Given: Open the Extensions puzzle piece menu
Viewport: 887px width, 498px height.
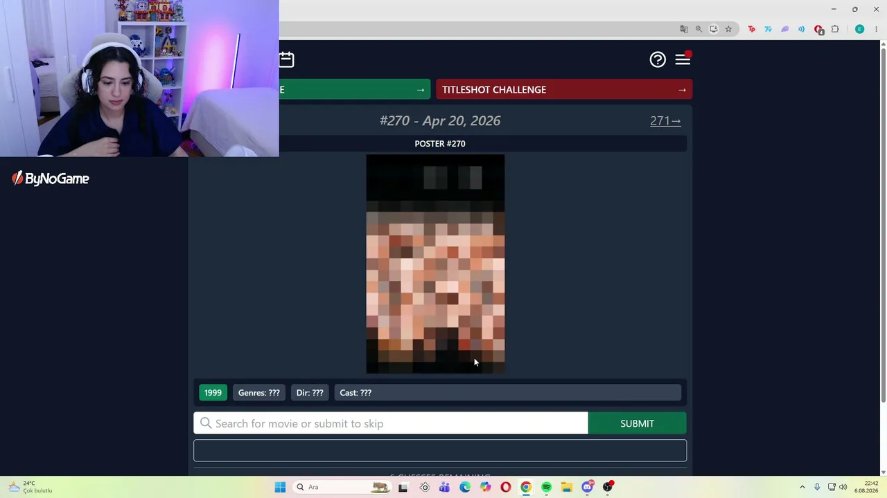Looking at the screenshot, I should tap(835, 29).
